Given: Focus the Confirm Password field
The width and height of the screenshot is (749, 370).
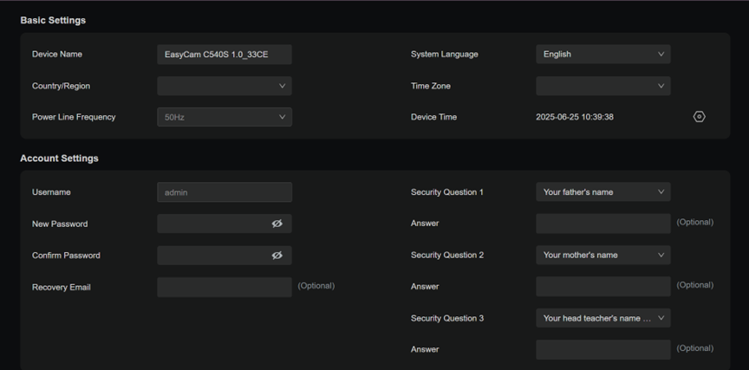Looking at the screenshot, I should [x=225, y=256].
